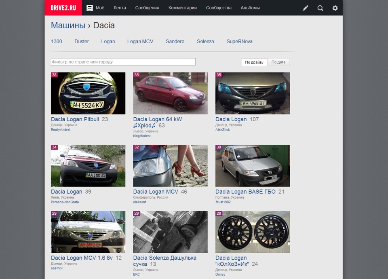
Task: Open the Моё feed icon
Action: click(90, 8)
